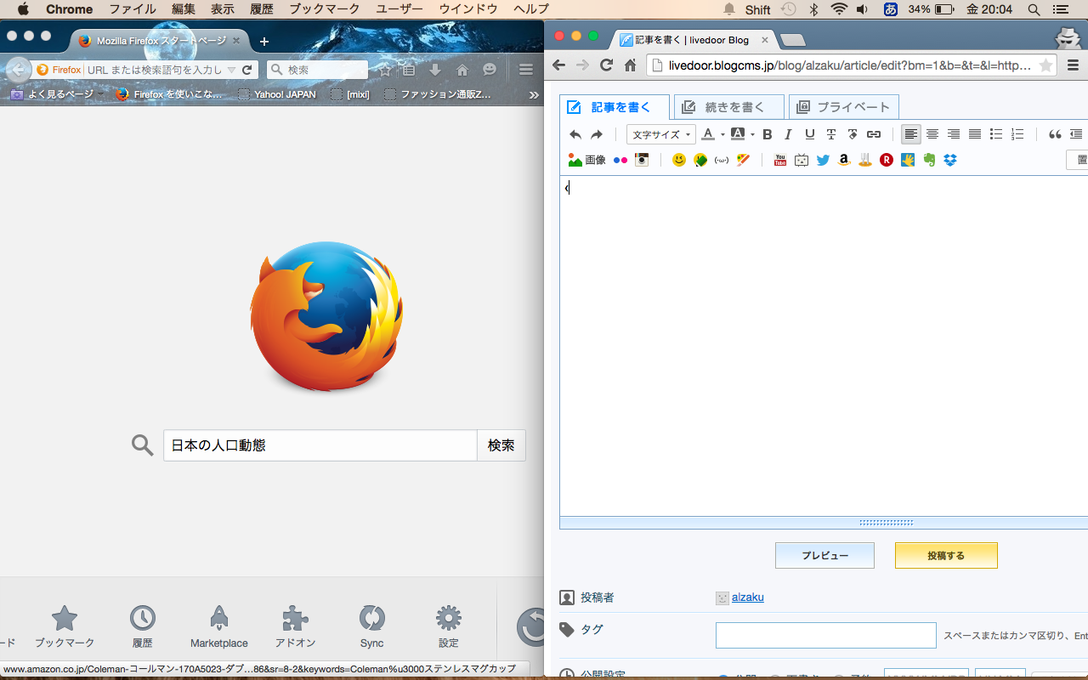1088x680 pixels.
Task: Open macOS Spotlight search
Action: [1034, 9]
